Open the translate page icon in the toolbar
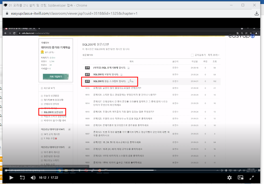264x184 pixels. [x=238, y=33]
